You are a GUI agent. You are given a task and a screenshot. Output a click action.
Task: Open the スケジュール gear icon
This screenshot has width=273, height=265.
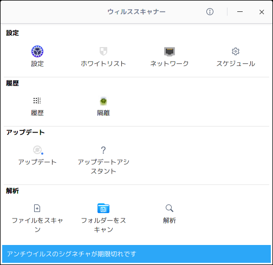pos(236,51)
